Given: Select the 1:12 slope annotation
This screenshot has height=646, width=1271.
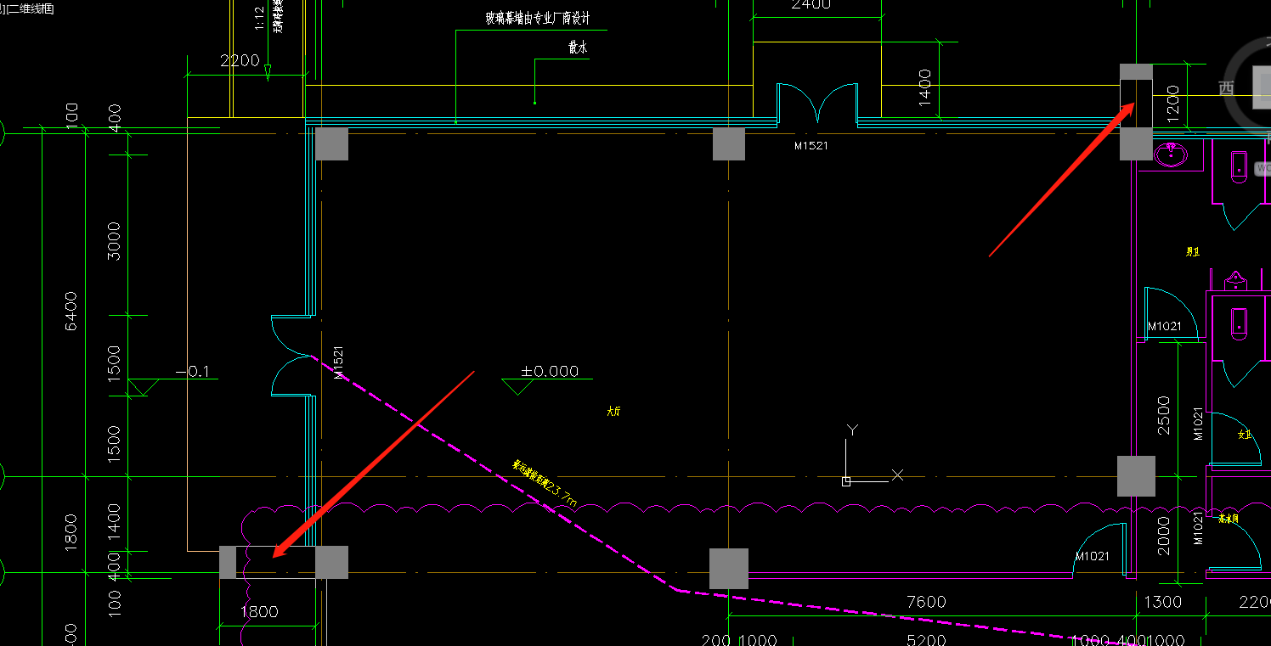Looking at the screenshot, I should pos(260,16).
